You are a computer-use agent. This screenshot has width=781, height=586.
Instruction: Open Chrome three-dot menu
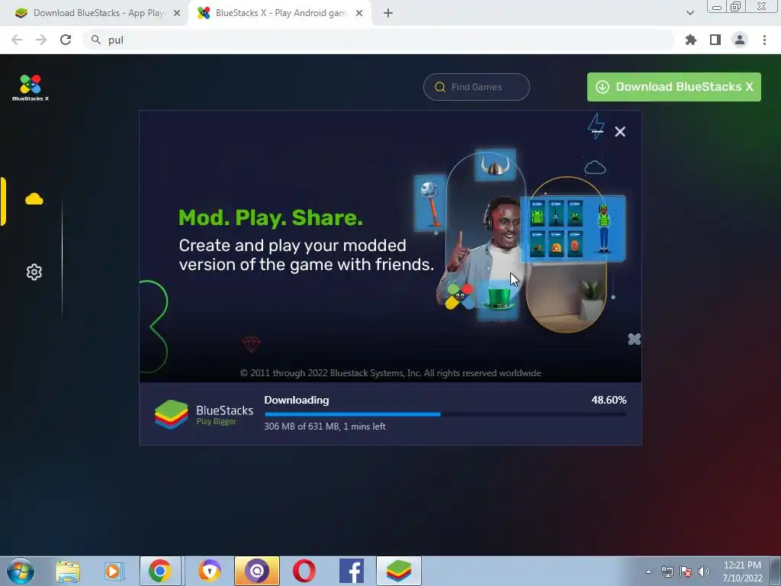764,40
